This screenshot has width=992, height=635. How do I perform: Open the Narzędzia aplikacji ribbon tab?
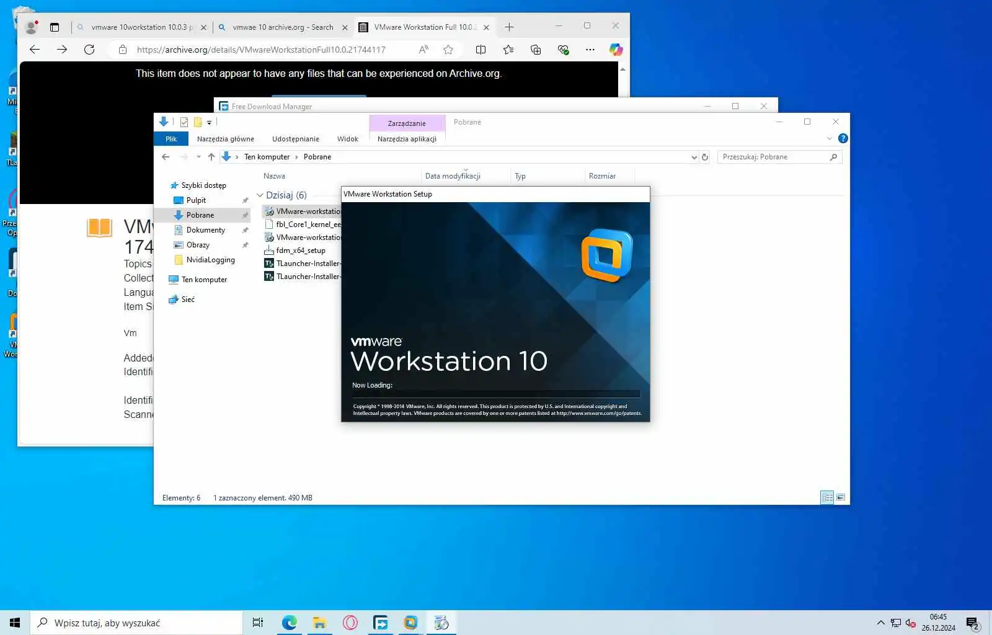(407, 139)
